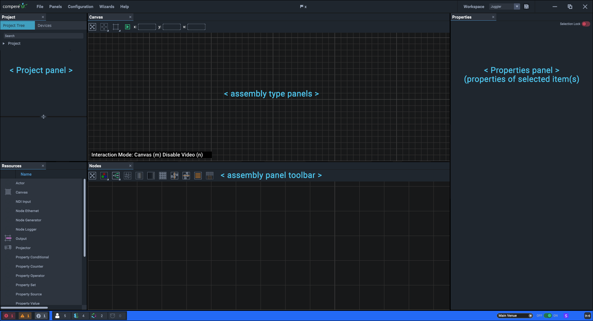Click the fit-to-view icon in Canvas toolbar

pos(92,27)
